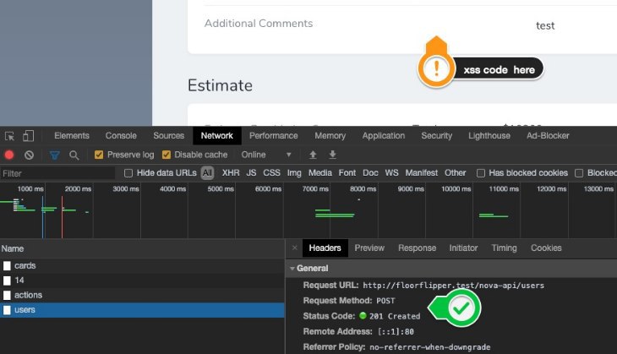Activate the inspect element picker icon
Image resolution: width=617 pixels, height=354 pixels.
9,136
